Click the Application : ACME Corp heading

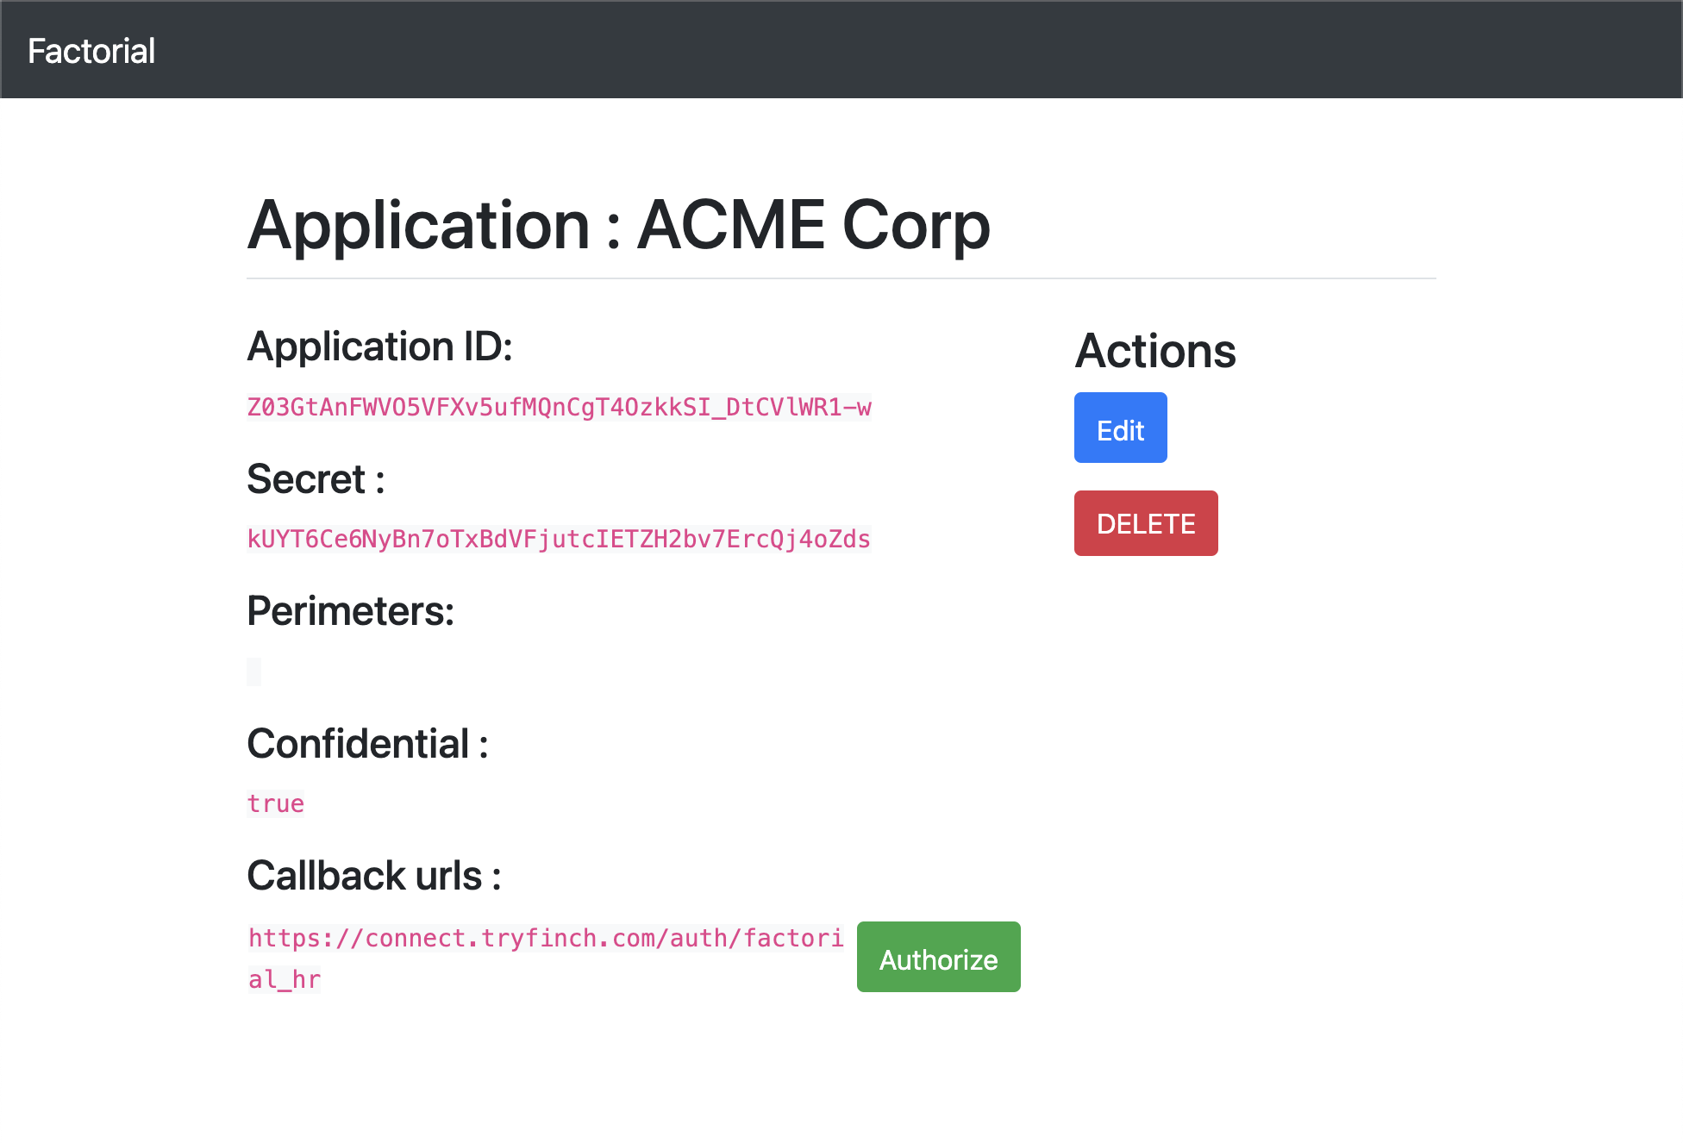tap(618, 225)
